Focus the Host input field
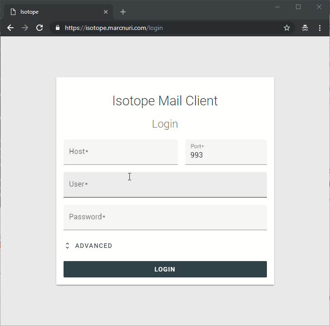The image size is (330, 326). [x=121, y=152]
